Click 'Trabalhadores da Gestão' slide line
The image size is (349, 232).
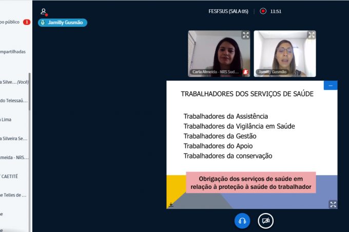pyautogui.click(x=220, y=136)
